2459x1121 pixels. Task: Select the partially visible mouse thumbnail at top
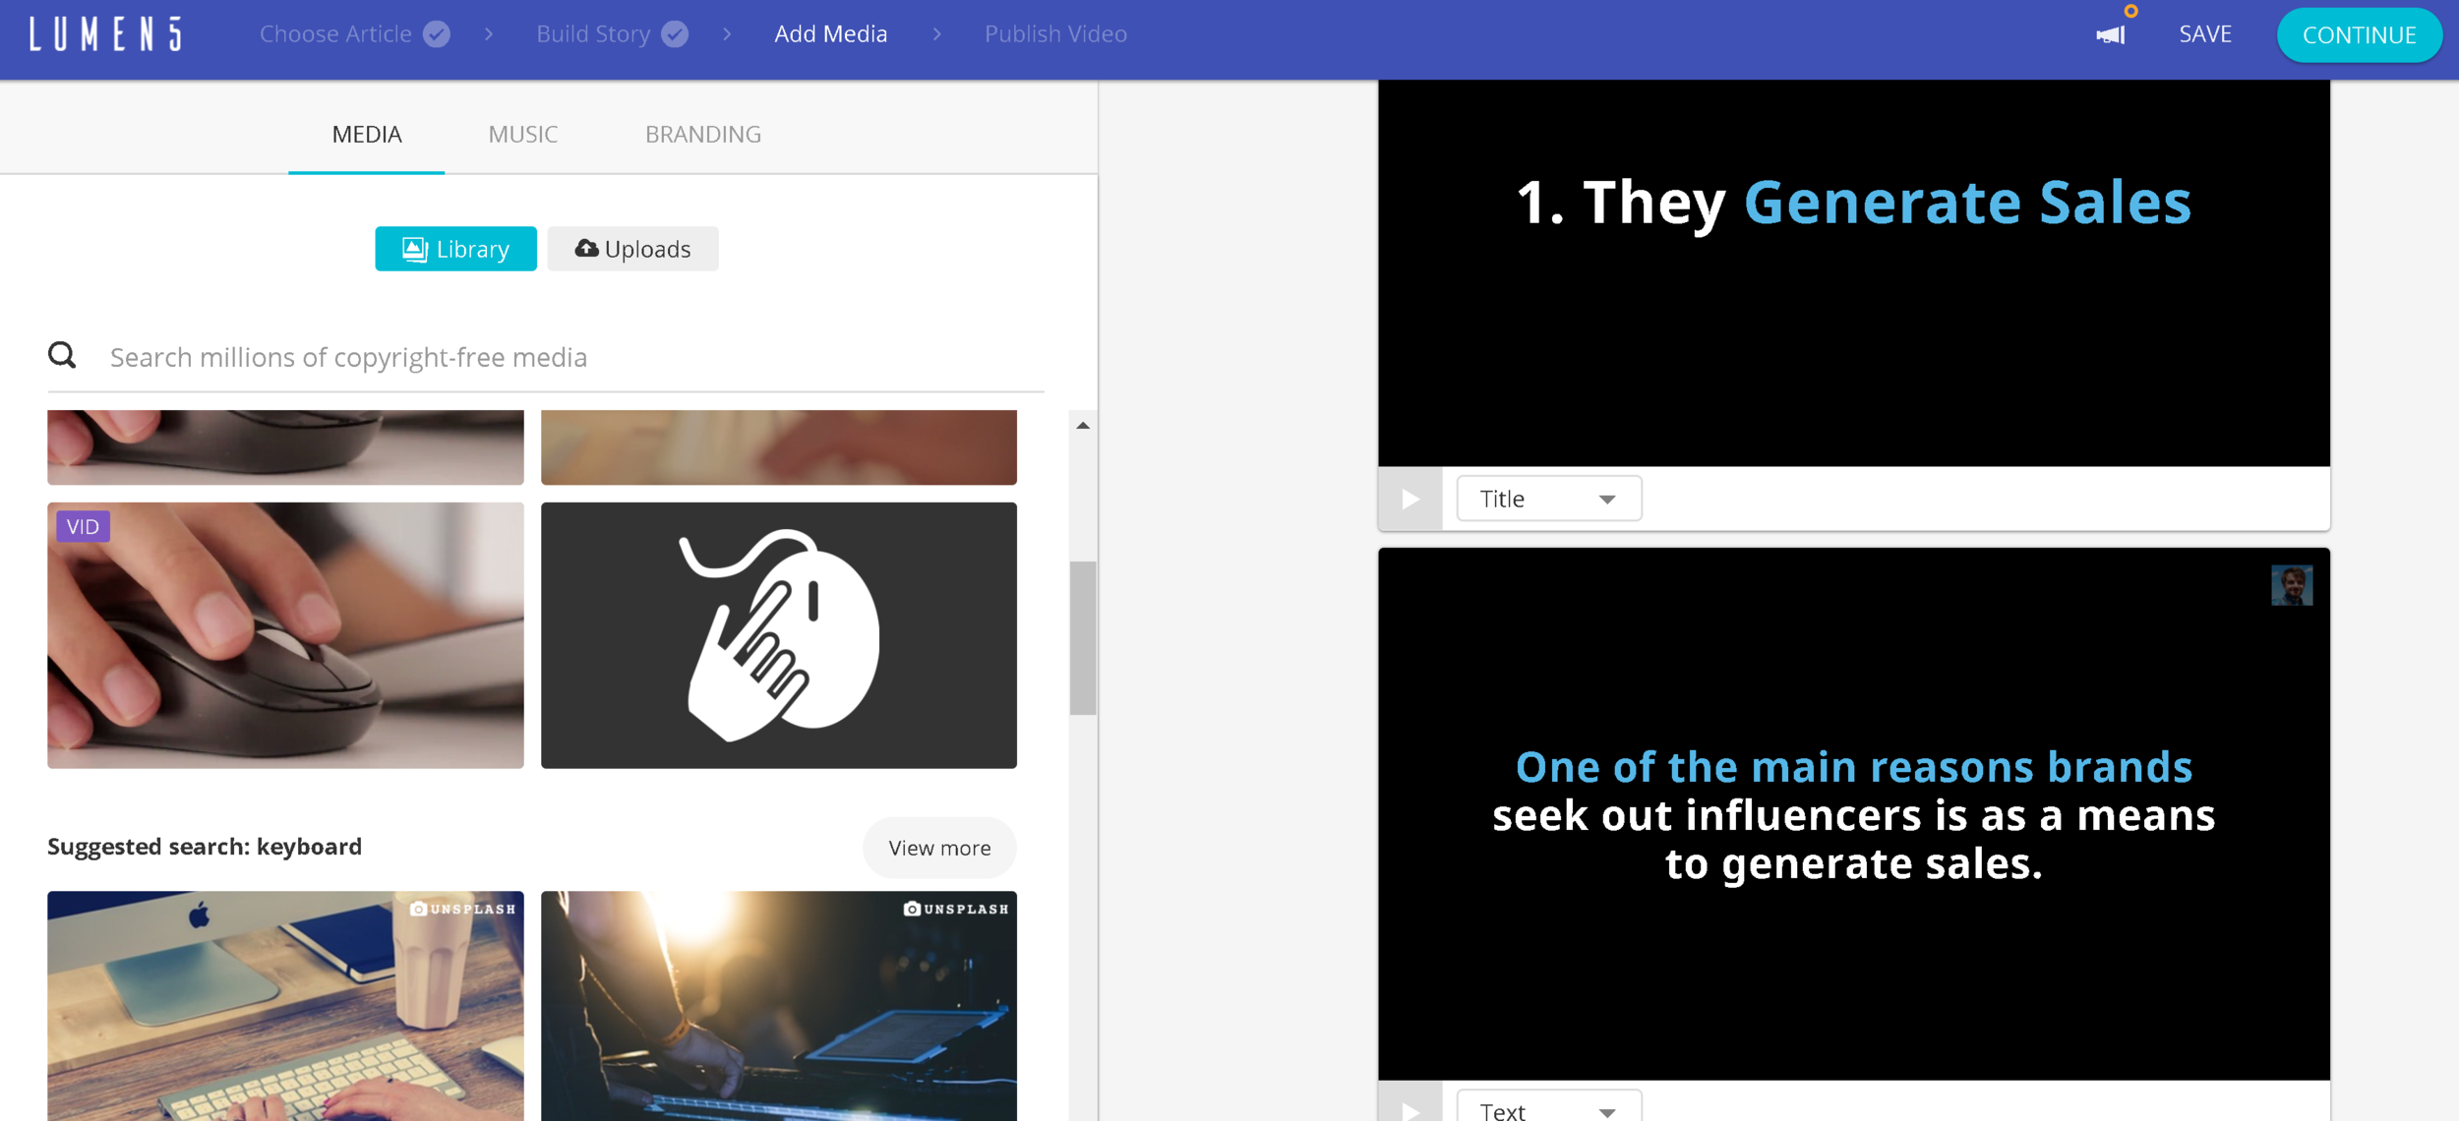(x=285, y=447)
